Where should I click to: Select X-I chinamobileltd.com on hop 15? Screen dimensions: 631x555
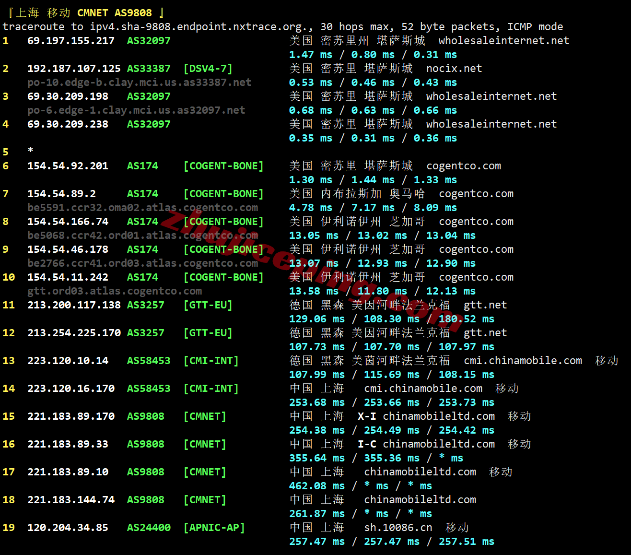[x=426, y=416]
